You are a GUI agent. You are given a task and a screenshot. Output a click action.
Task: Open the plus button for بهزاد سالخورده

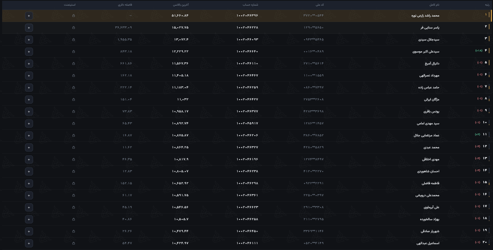point(29,219)
